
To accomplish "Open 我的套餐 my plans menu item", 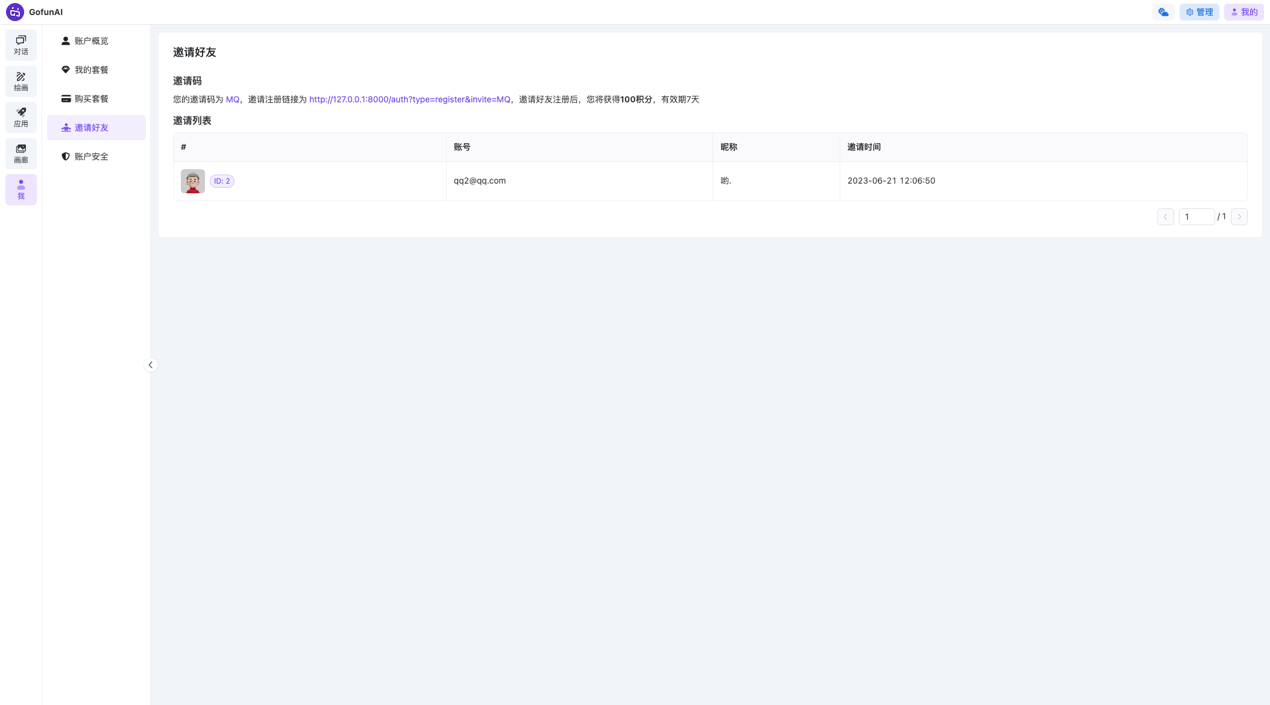I will point(92,70).
